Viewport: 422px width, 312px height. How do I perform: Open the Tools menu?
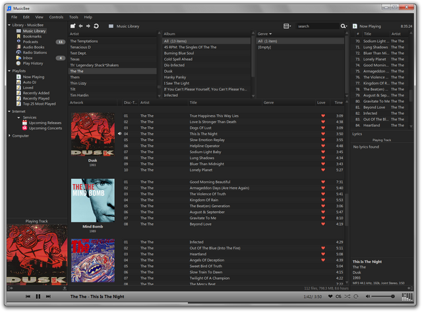73,17
